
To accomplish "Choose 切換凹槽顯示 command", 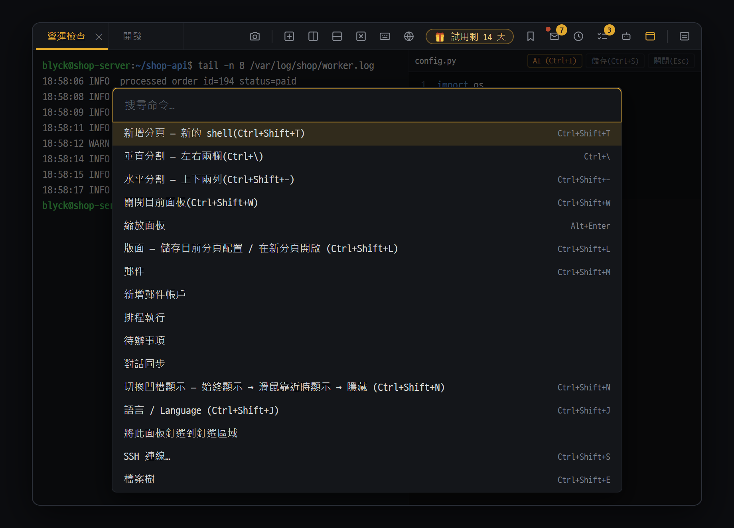I will point(367,388).
